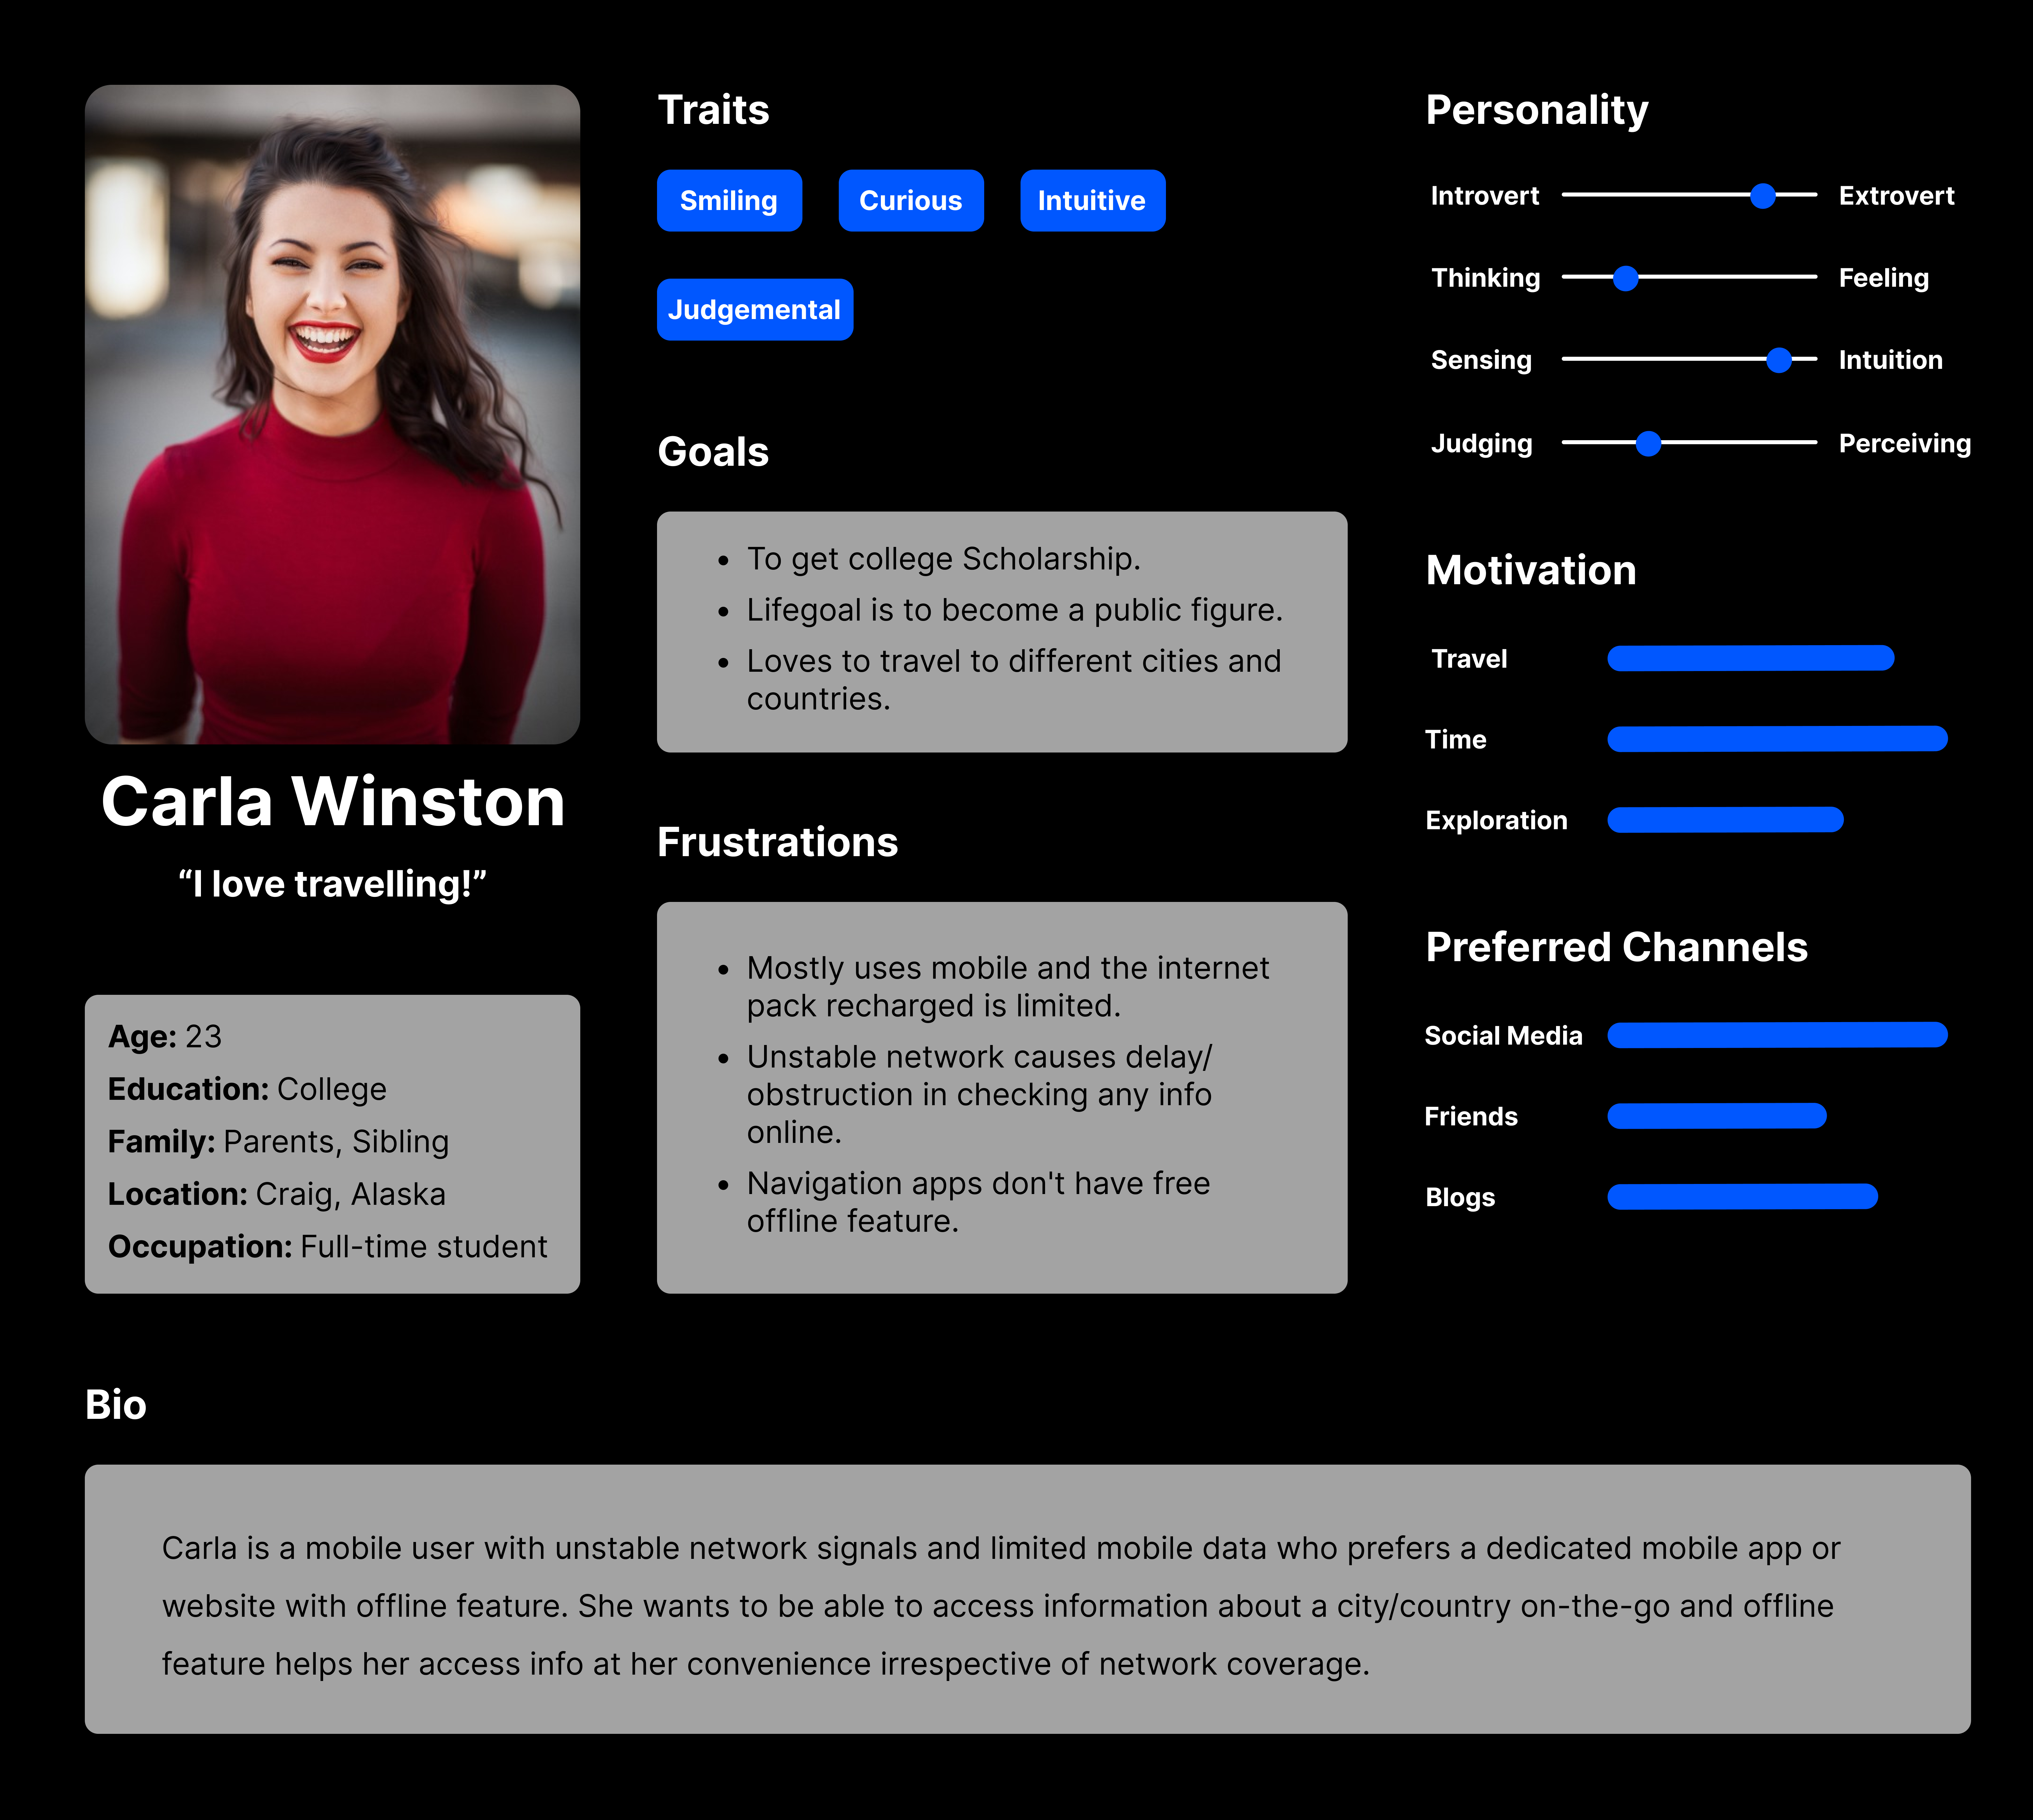Click the Sensing-Intuition slider handle
The height and width of the screenshot is (1820, 2033).
(1779, 360)
